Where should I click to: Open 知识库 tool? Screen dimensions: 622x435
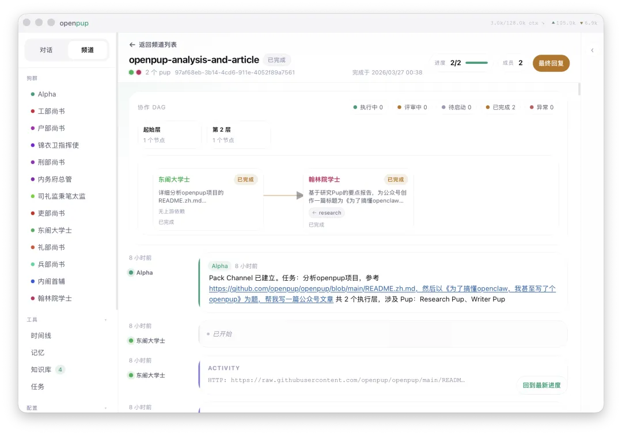[41, 370]
